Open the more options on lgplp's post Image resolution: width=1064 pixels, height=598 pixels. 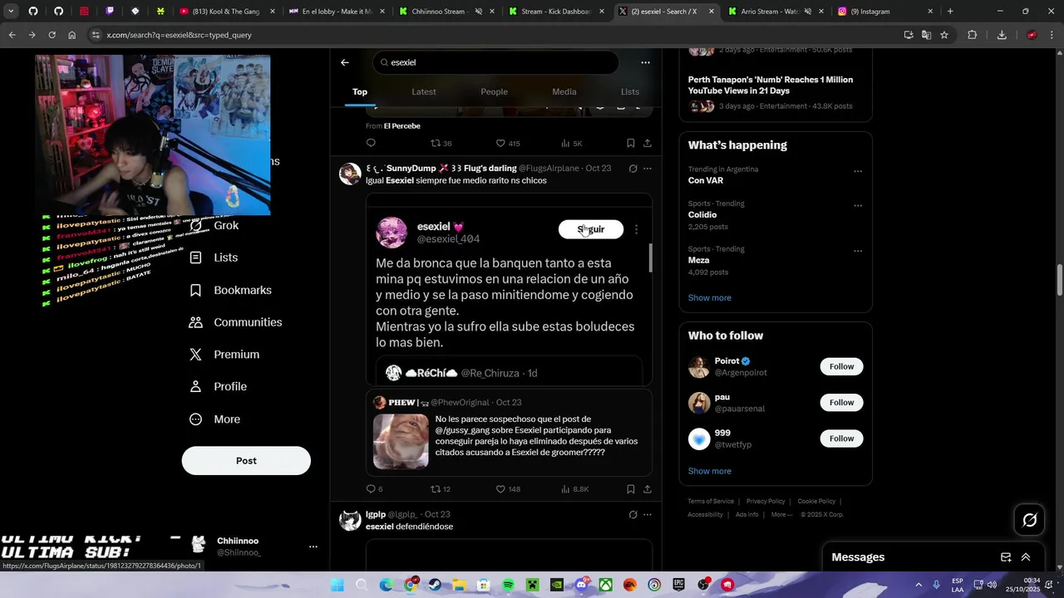[648, 515]
